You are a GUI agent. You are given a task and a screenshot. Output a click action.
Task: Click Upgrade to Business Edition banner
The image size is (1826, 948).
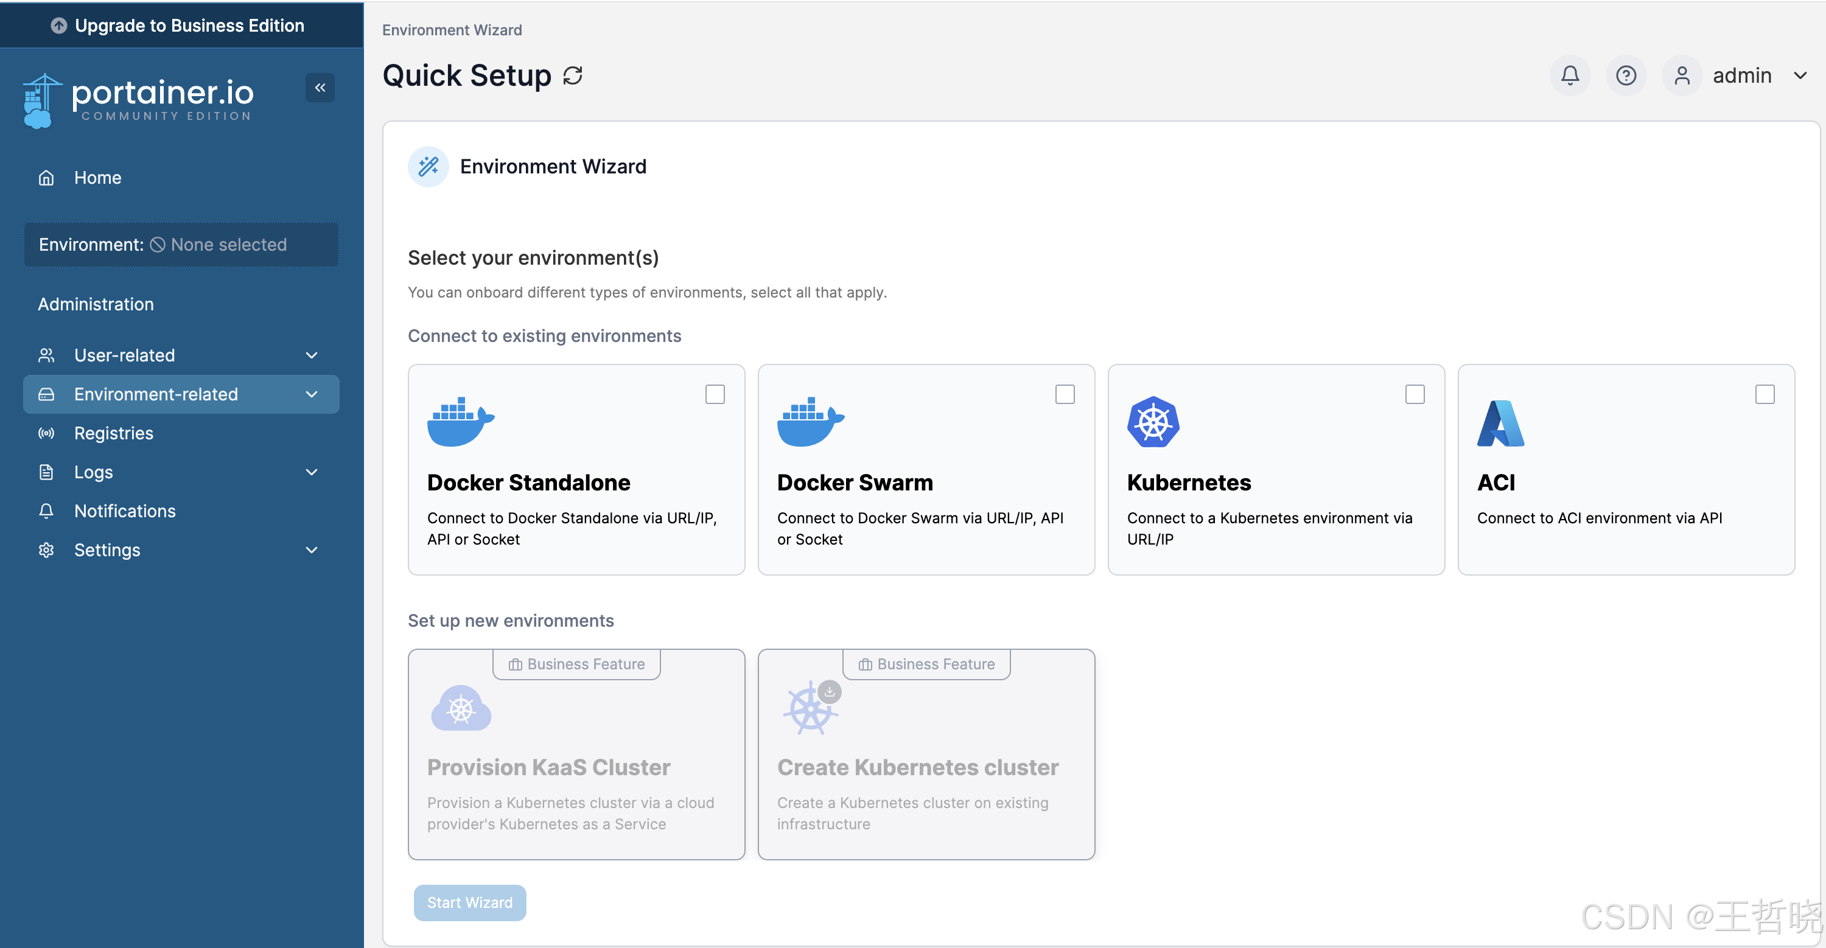click(x=181, y=26)
